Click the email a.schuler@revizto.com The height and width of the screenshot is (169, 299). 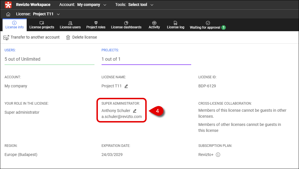(121, 117)
